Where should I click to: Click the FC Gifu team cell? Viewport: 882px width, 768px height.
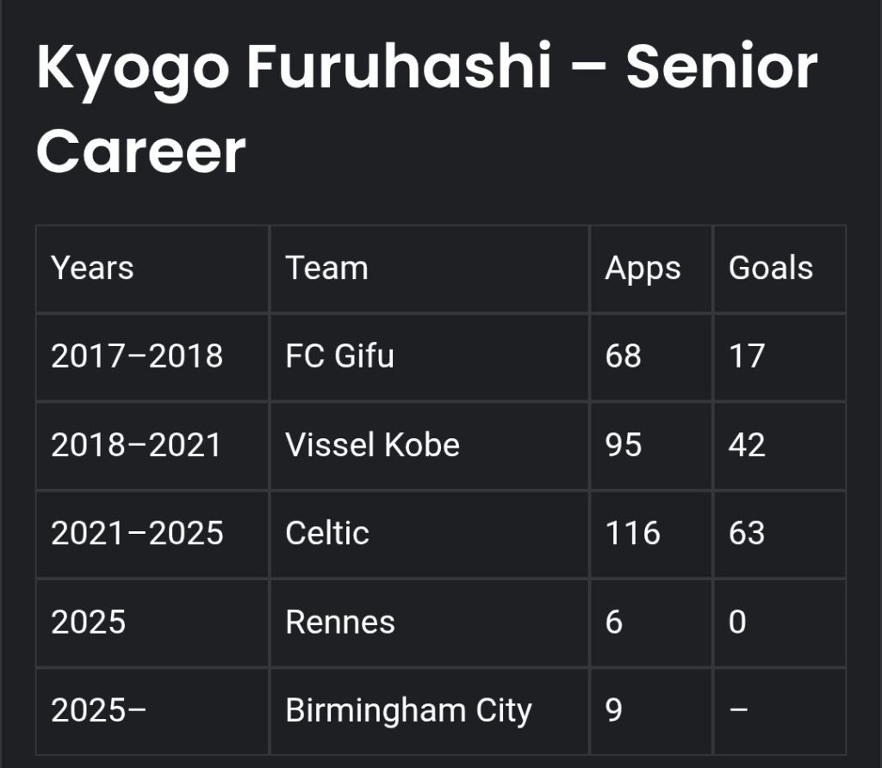(430, 357)
